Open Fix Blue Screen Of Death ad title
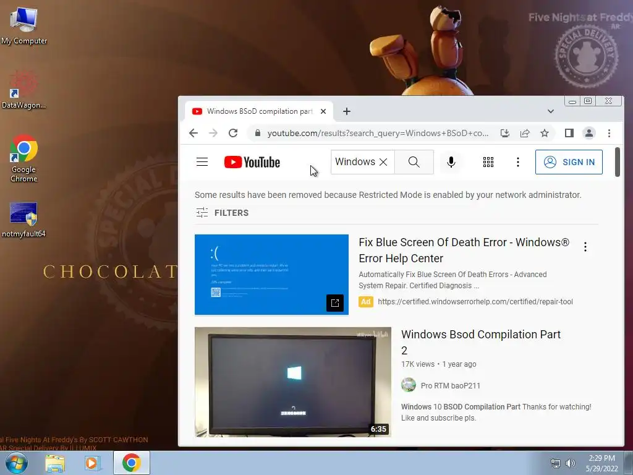Screen dimensions: 633x475 (x=464, y=250)
